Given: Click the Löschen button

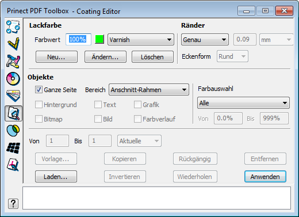Looking at the screenshot, I should click(x=152, y=57).
